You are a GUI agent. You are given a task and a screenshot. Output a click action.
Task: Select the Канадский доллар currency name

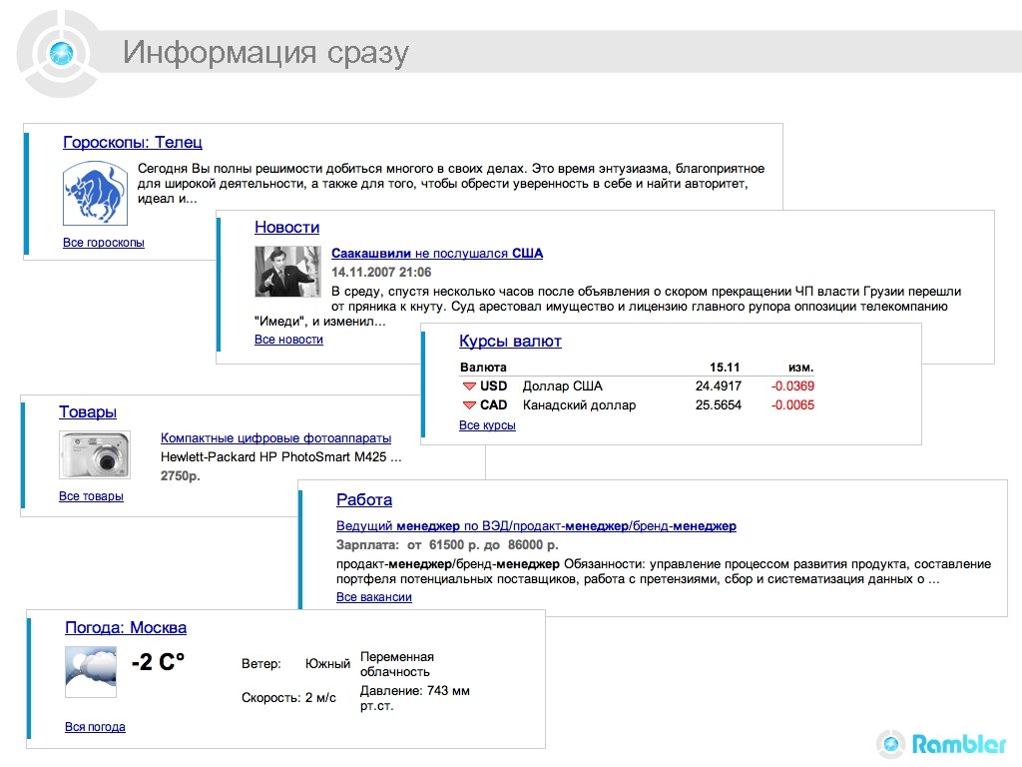point(580,405)
